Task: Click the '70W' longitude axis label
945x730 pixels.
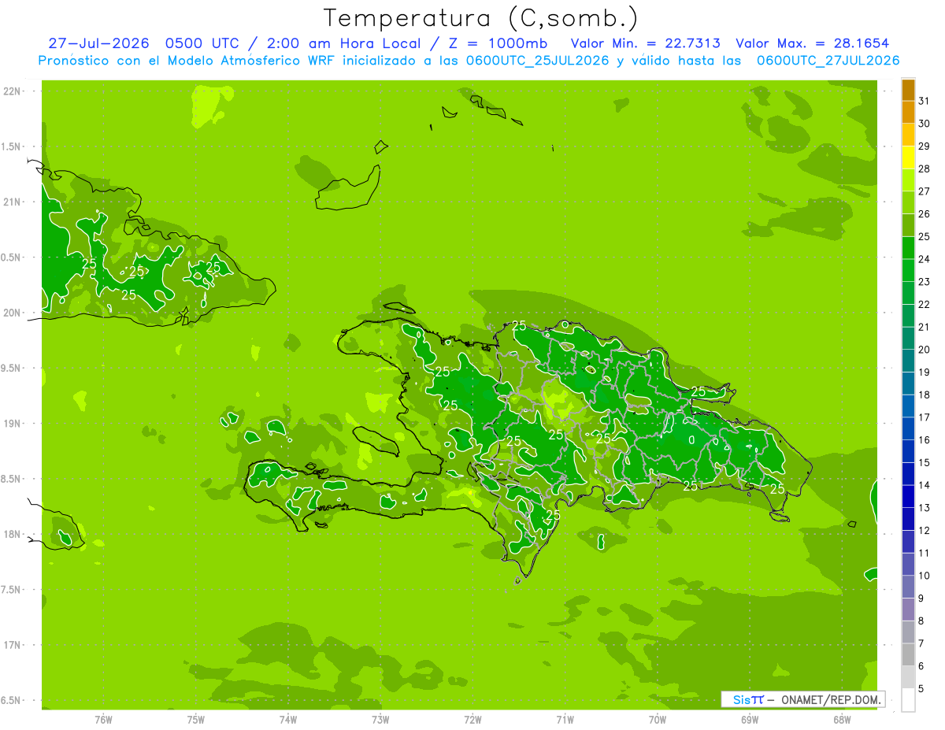Action: 658,719
